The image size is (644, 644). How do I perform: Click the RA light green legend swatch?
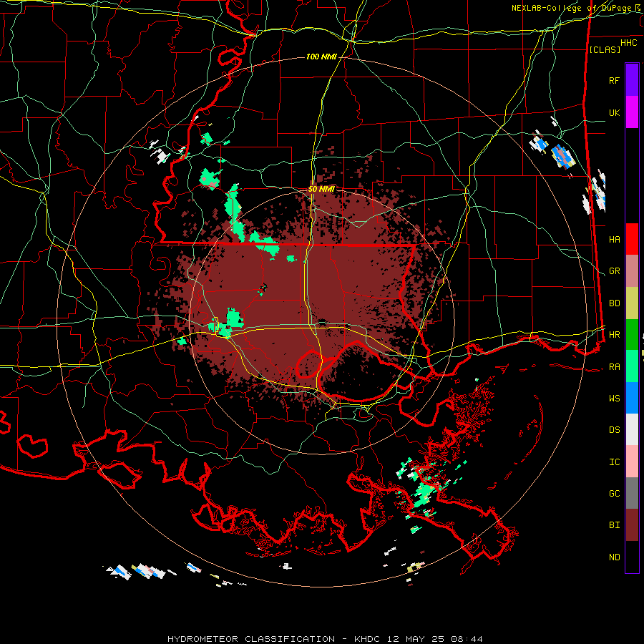coord(632,366)
